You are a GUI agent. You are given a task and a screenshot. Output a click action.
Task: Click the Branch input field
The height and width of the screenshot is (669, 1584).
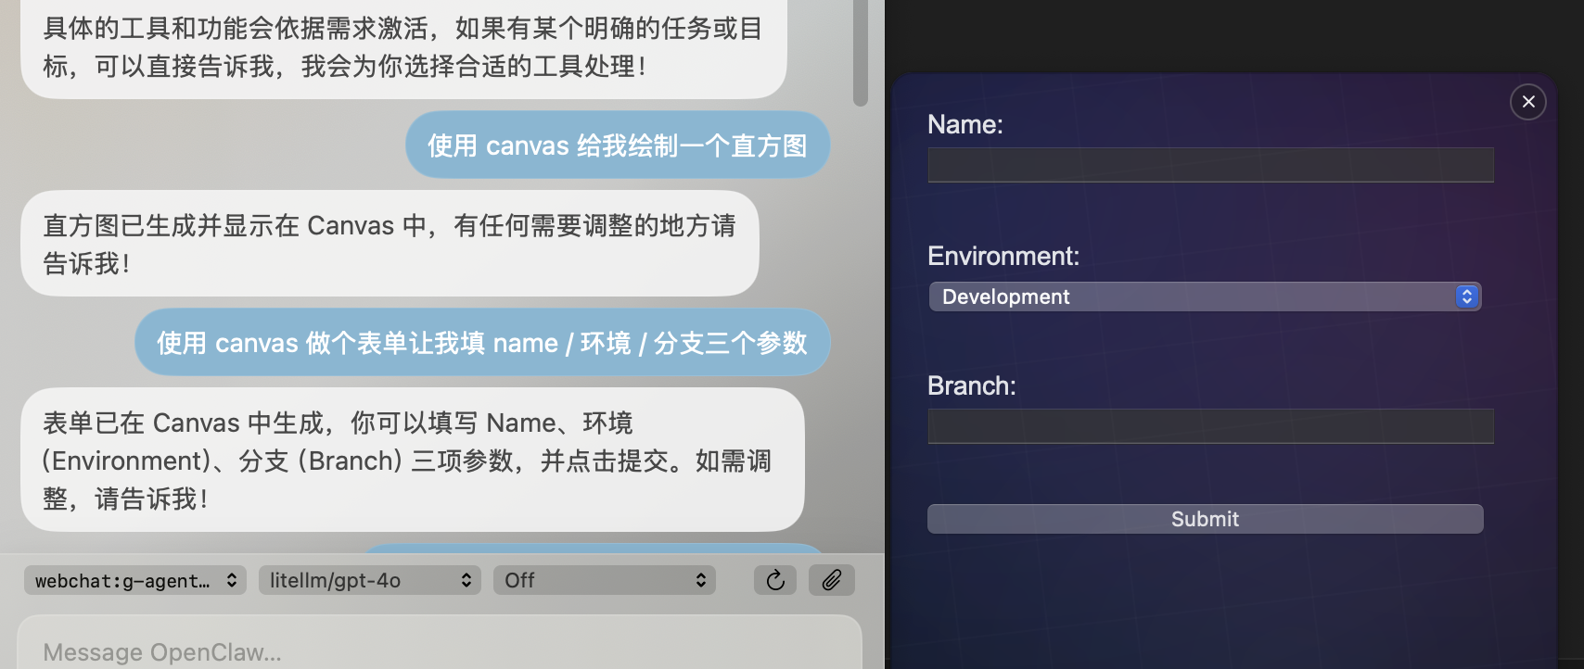(x=1210, y=426)
